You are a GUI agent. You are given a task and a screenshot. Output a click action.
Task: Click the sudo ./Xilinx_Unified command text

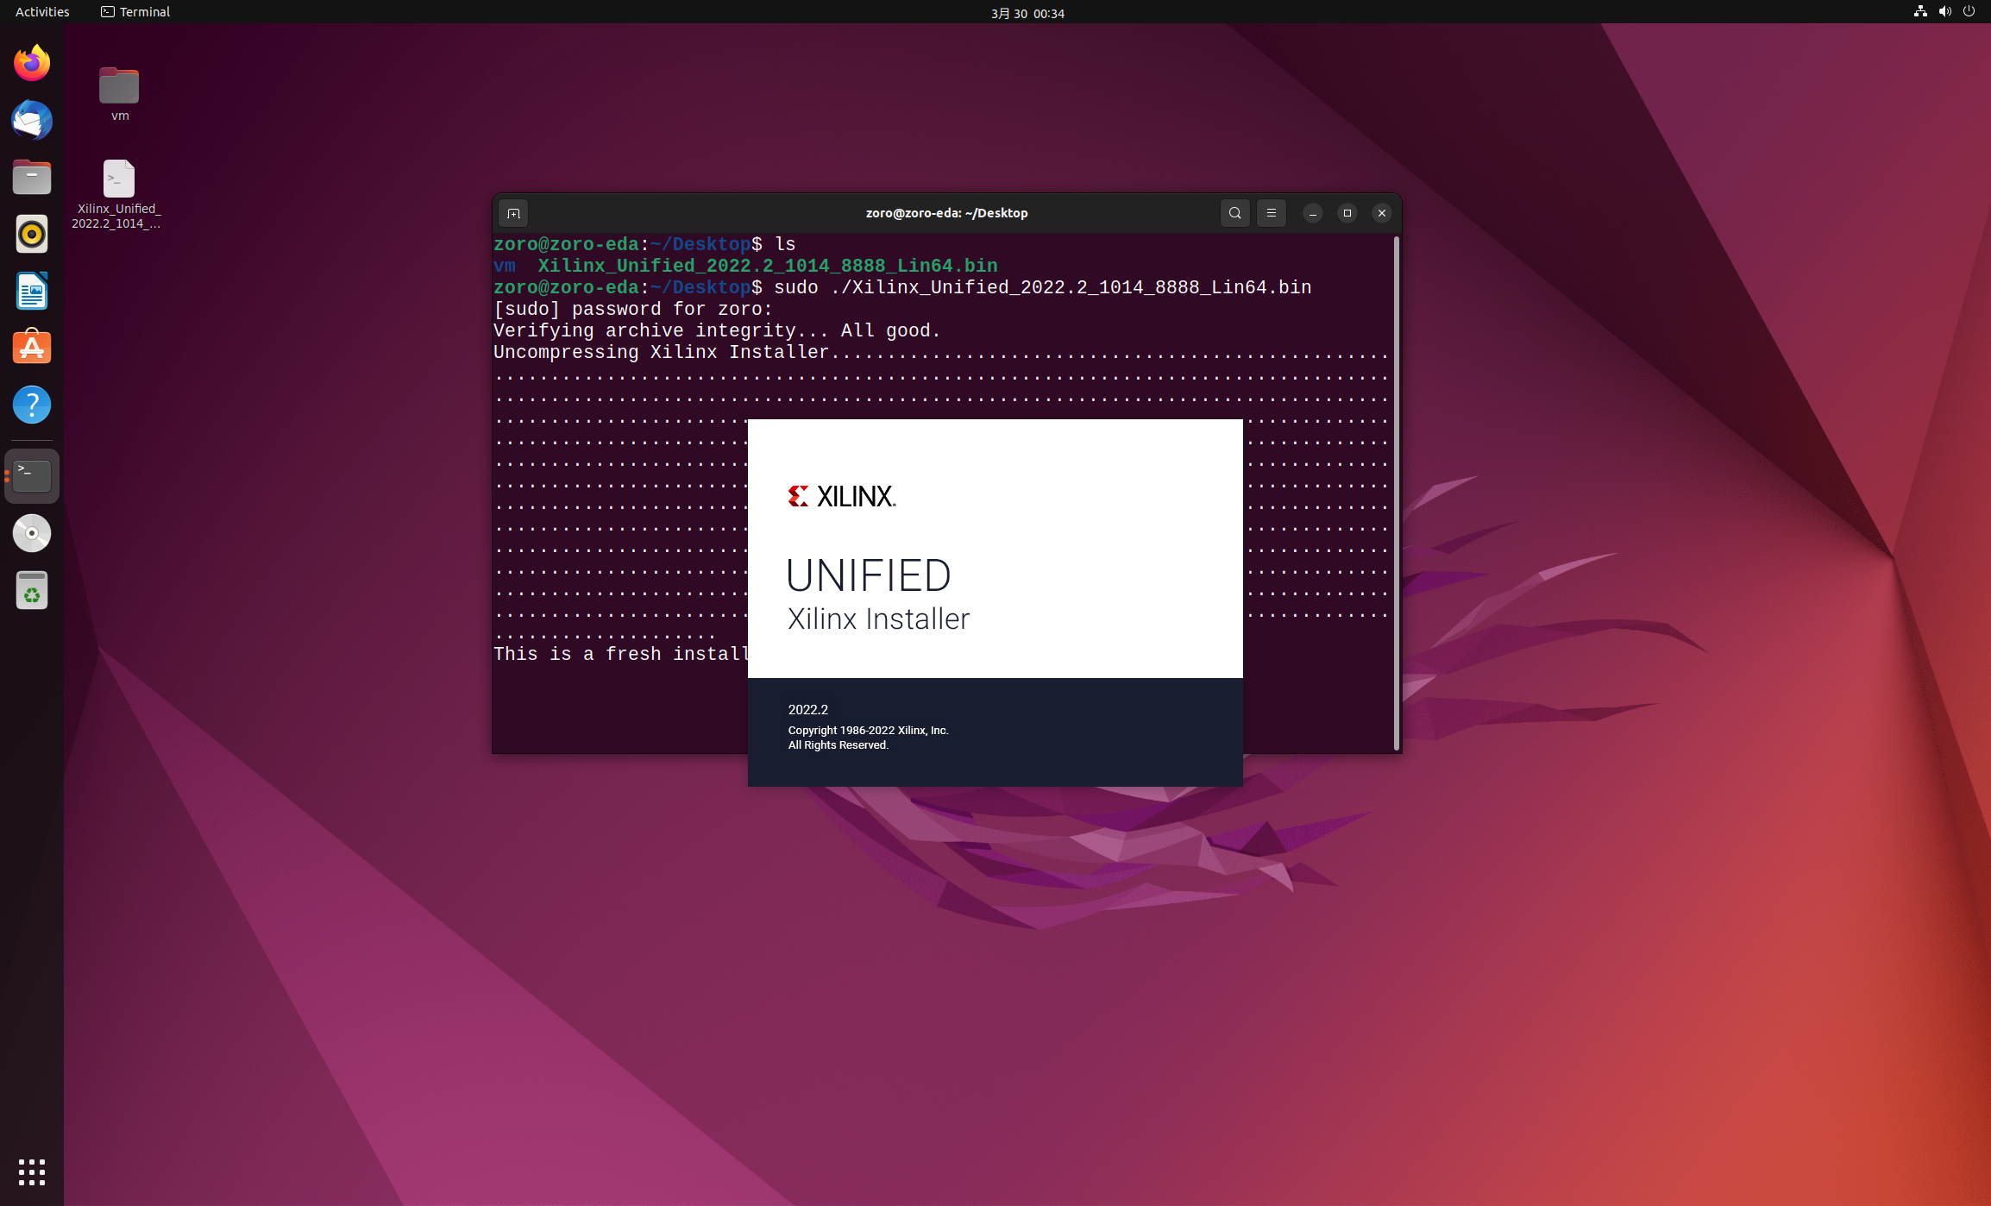[x=1042, y=288]
